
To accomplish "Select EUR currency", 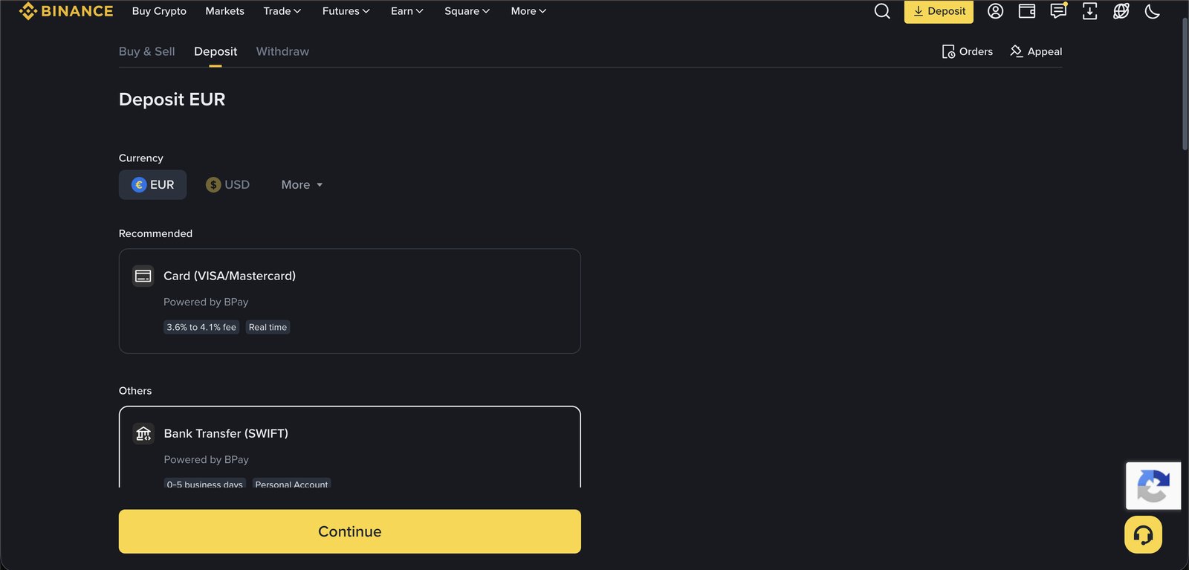I will tap(152, 185).
